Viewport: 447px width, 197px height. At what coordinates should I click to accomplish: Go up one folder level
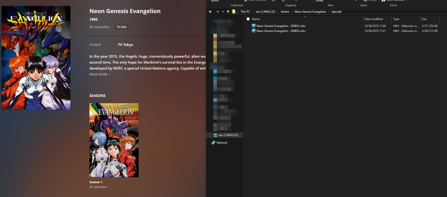pyautogui.click(x=228, y=12)
